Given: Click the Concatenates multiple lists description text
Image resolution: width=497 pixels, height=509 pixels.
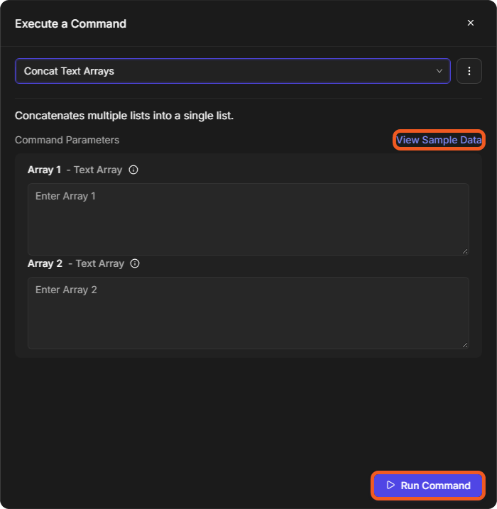Looking at the screenshot, I should coord(124,116).
